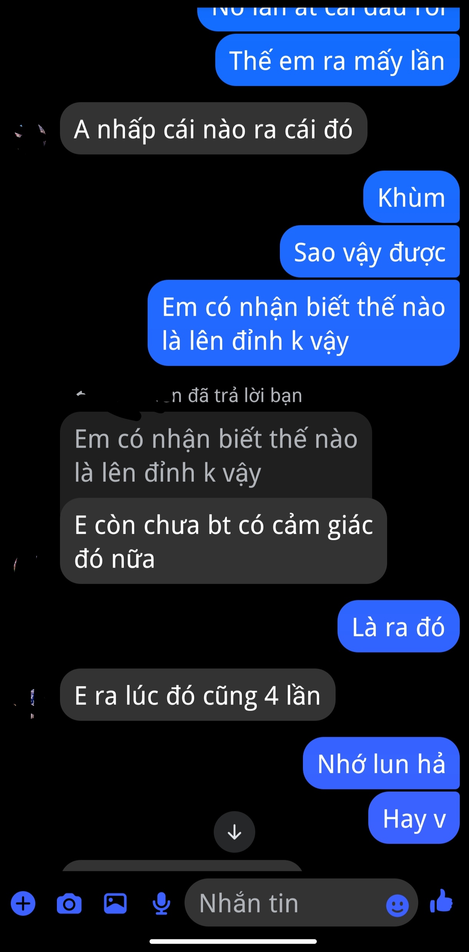
Task: Open the plus attachments menu
Action: click(x=23, y=903)
